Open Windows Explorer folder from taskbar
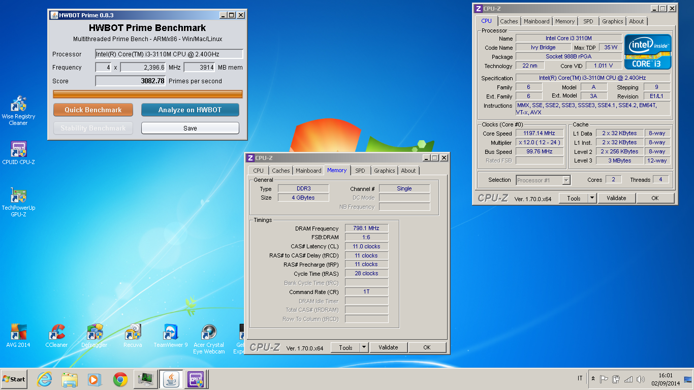The width and height of the screenshot is (694, 390). (70, 379)
